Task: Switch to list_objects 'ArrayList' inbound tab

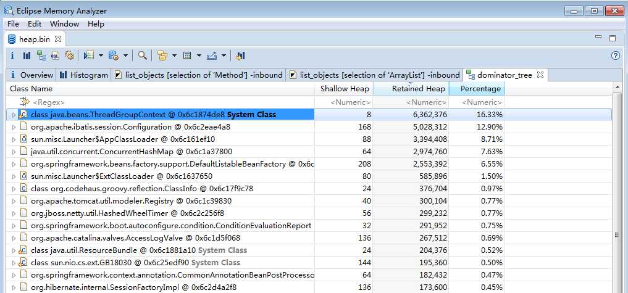Action: point(374,75)
